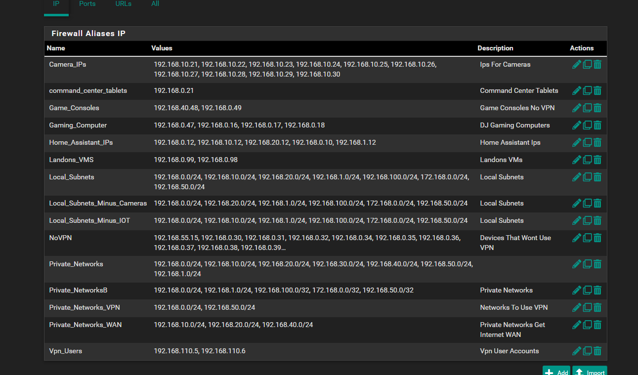Delete the Landons_VMS alias
The height and width of the screenshot is (375, 638).
(x=597, y=160)
